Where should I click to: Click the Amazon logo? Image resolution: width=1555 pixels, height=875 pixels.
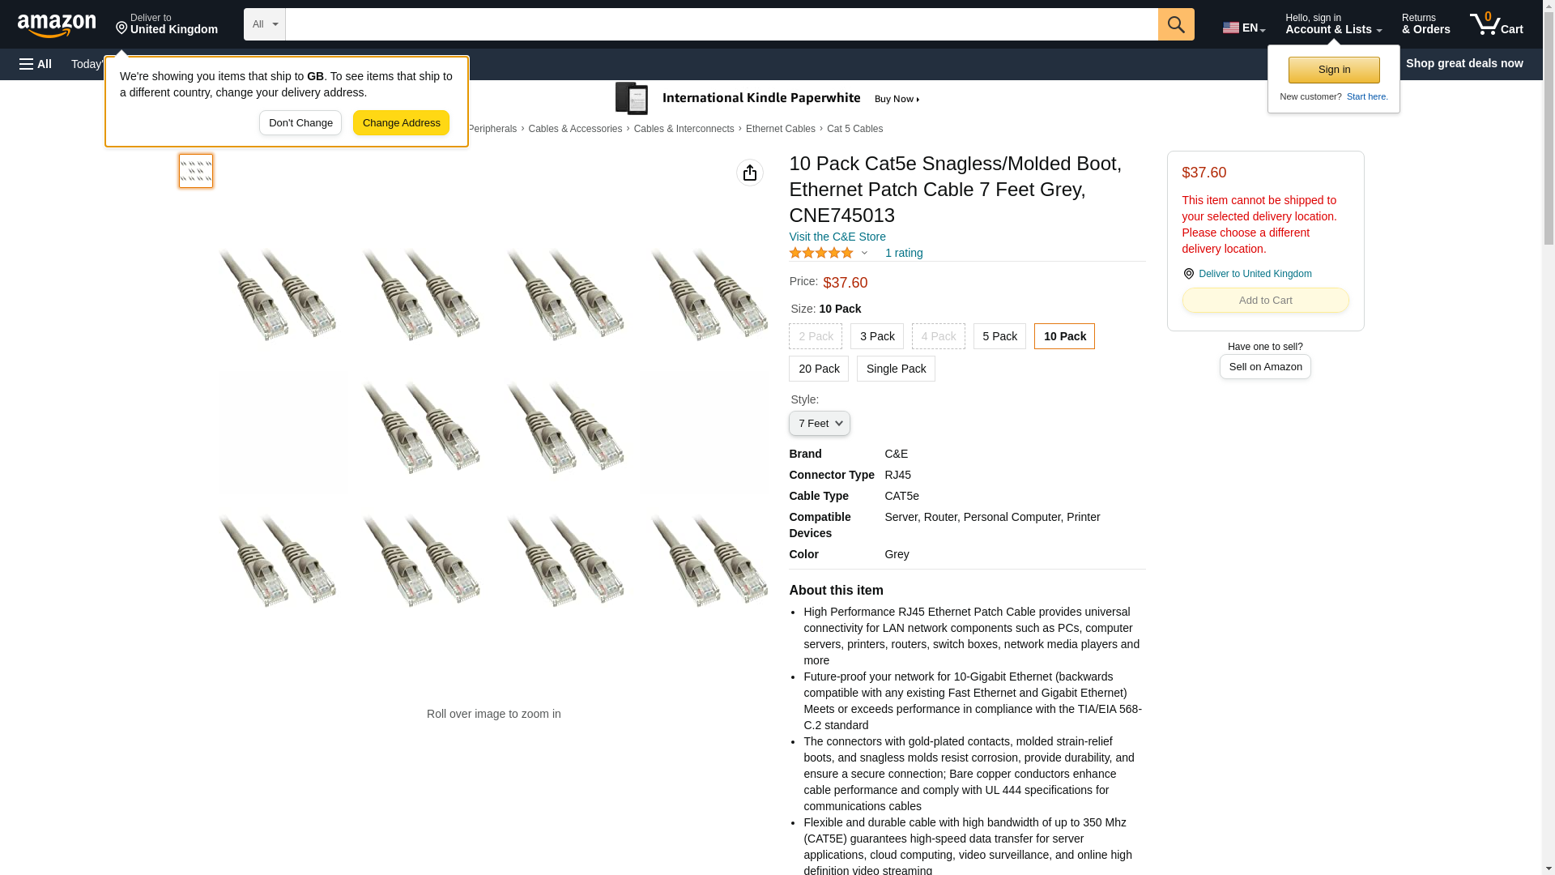point(57,25)
